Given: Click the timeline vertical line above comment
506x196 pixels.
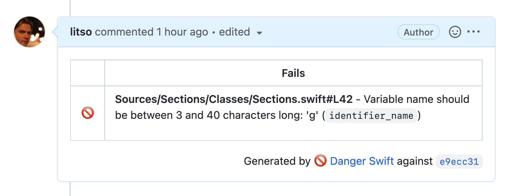Looking at the screenshot, I should [x=70, y=8].
